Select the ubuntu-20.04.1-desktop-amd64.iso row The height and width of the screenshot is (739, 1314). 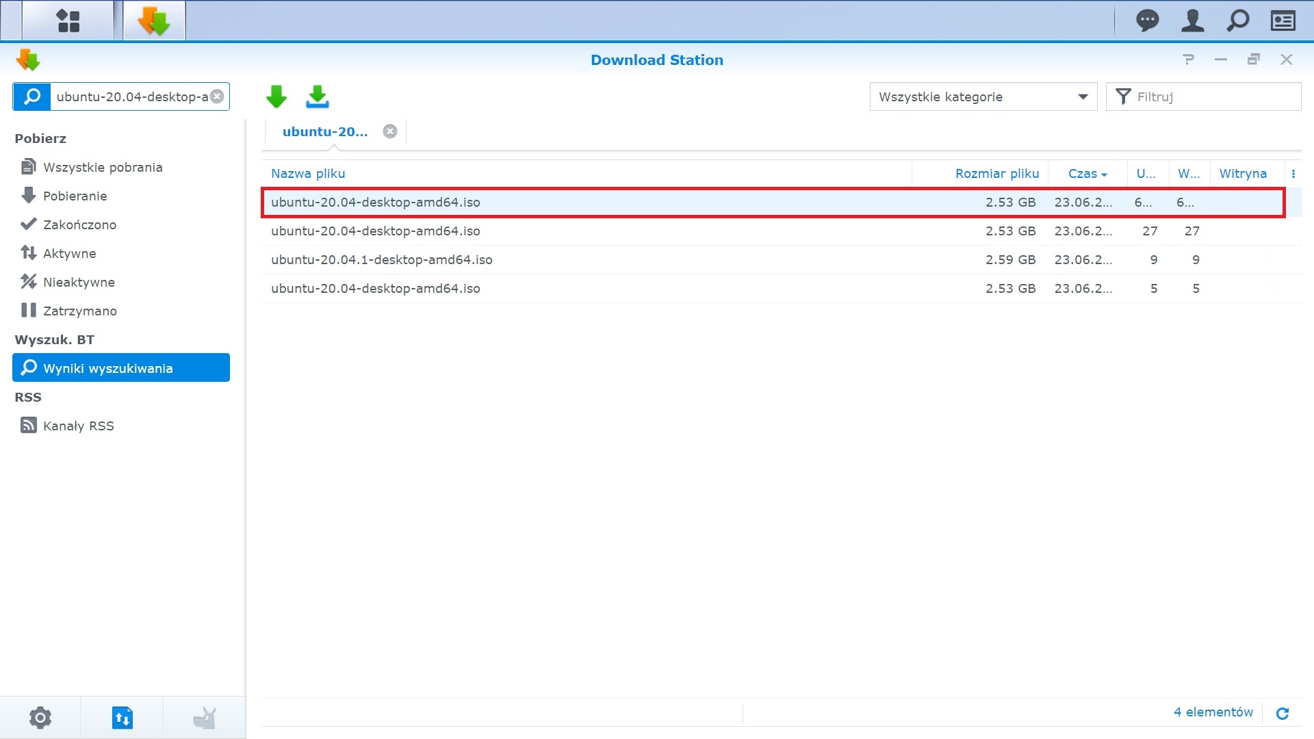tap(781, 260)
